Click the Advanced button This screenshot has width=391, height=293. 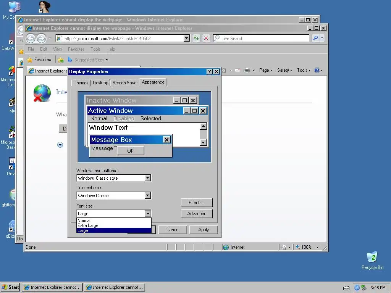(x=197, y=214)
